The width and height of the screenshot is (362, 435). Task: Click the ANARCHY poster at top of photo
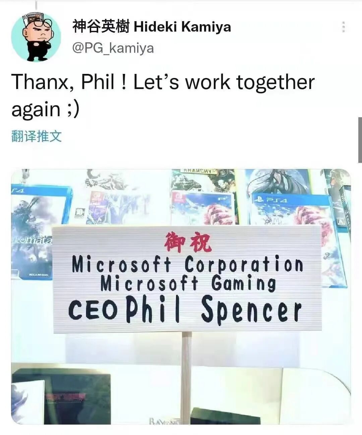click(x=203, y=180)
